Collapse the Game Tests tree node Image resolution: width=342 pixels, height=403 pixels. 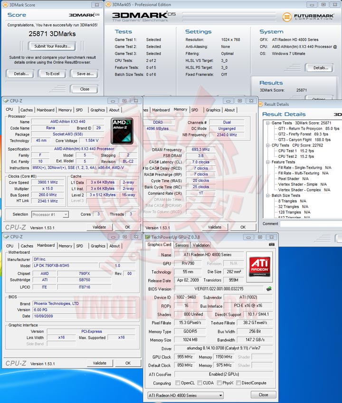coord(268,123)
